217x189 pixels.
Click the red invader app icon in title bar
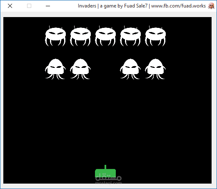[x=211, y=6]
